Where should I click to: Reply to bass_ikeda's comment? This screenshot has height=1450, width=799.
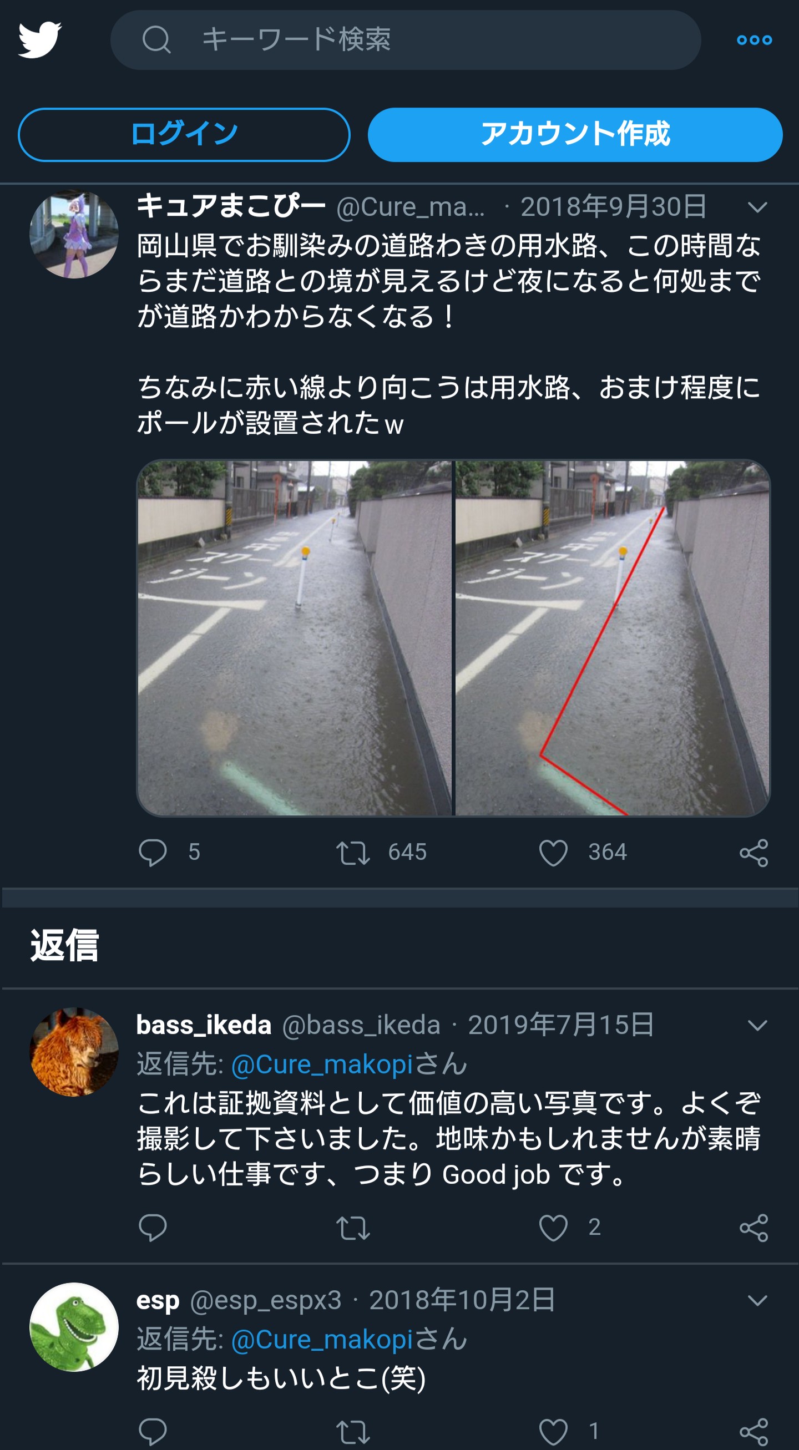[x=153, y=1227]
